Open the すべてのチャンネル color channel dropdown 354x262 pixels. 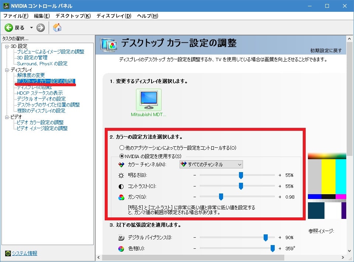pos(211,164)
